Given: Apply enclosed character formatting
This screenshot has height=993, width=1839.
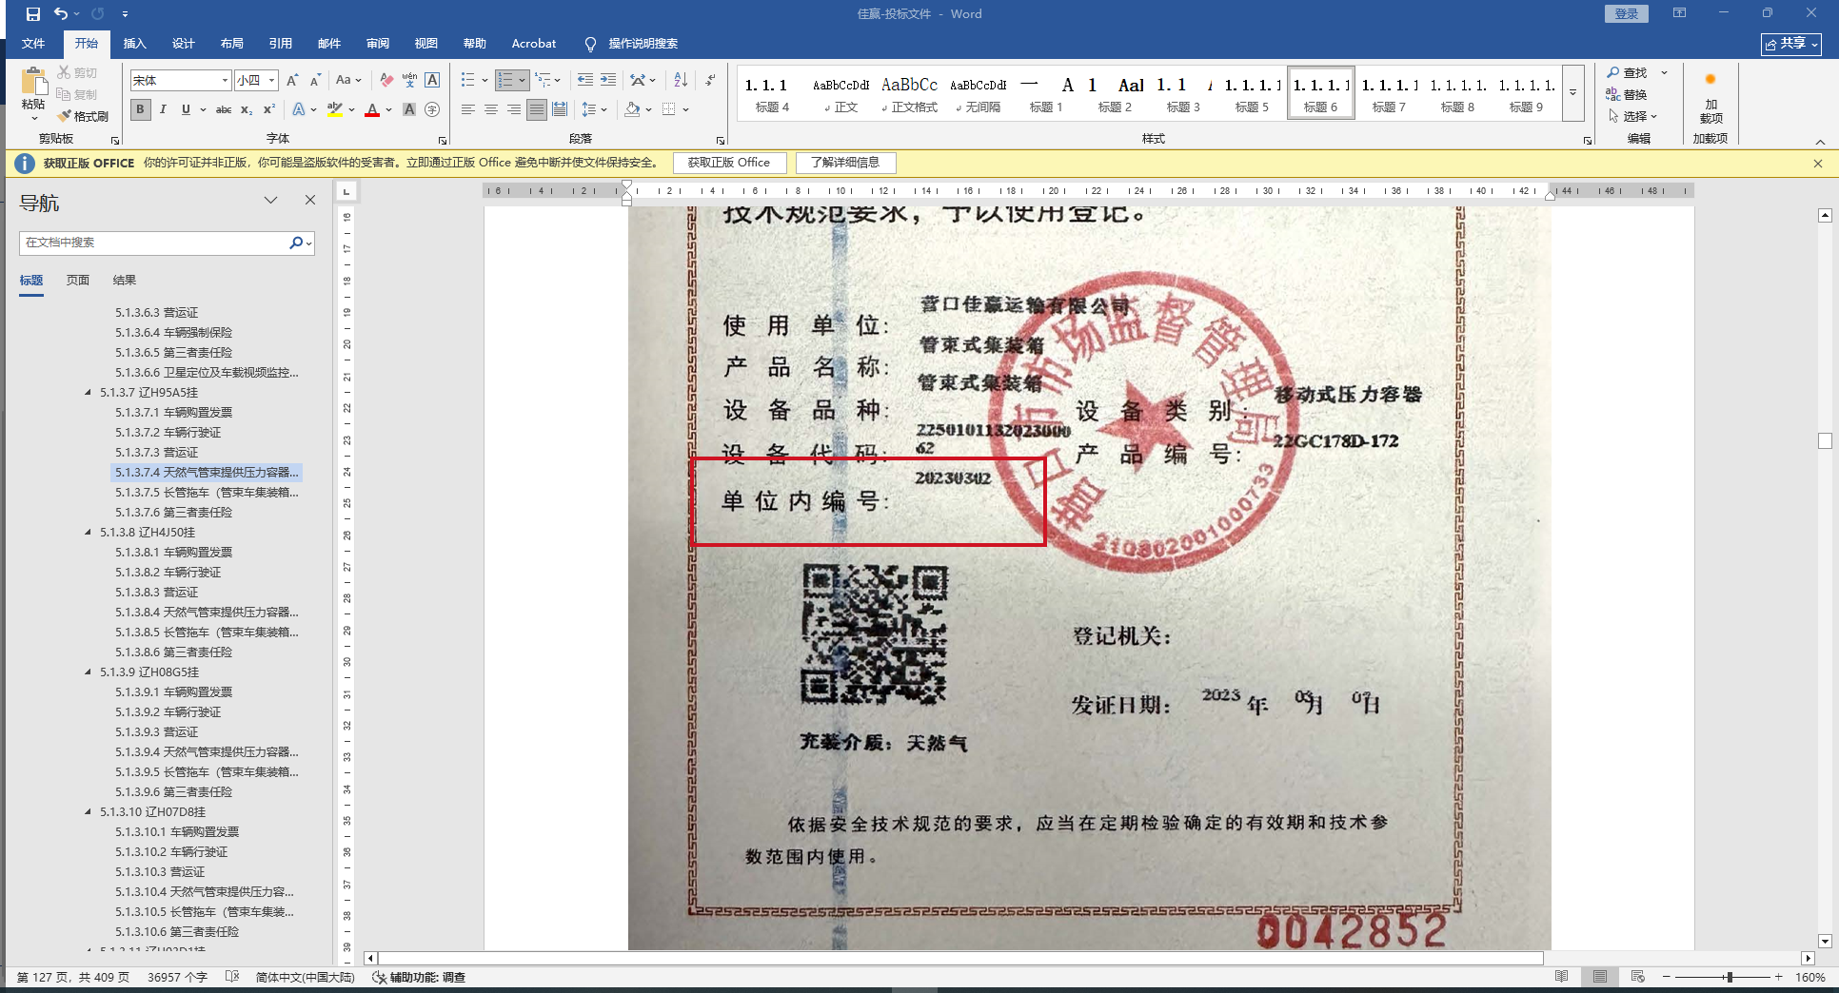Looking at the screenshot, I should click(432, 109).
